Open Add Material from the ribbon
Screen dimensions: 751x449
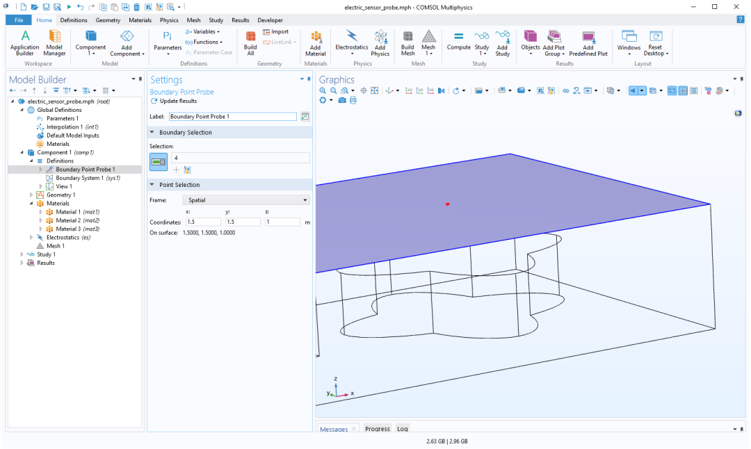(x=316, y=43)
